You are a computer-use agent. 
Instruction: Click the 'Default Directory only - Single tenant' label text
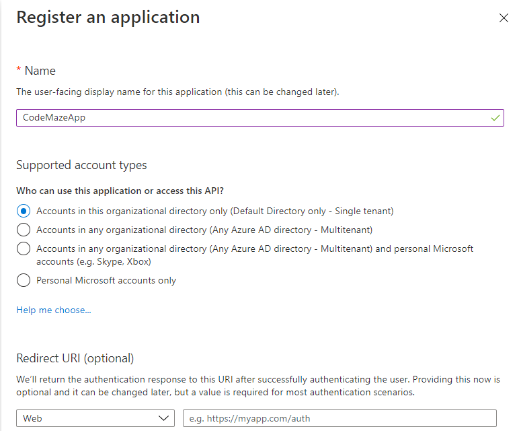[312, 211]
